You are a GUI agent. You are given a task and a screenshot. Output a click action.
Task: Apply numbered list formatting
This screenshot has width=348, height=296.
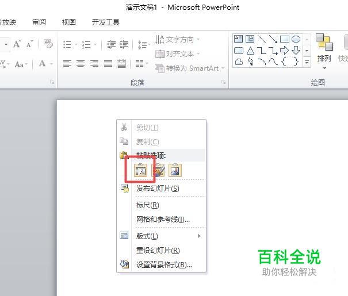coord(86,45)
